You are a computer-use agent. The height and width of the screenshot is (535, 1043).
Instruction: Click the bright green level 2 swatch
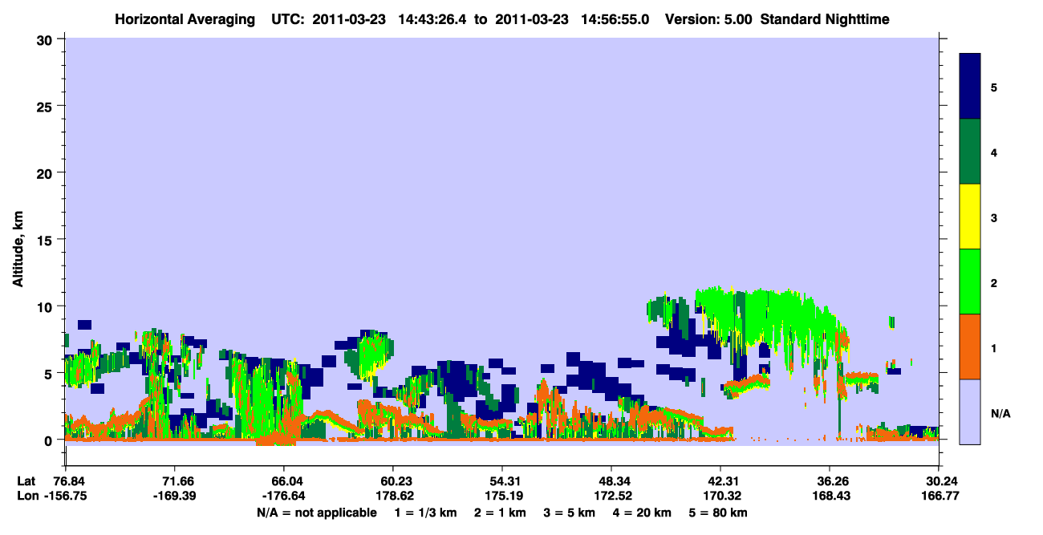(970, 282)
